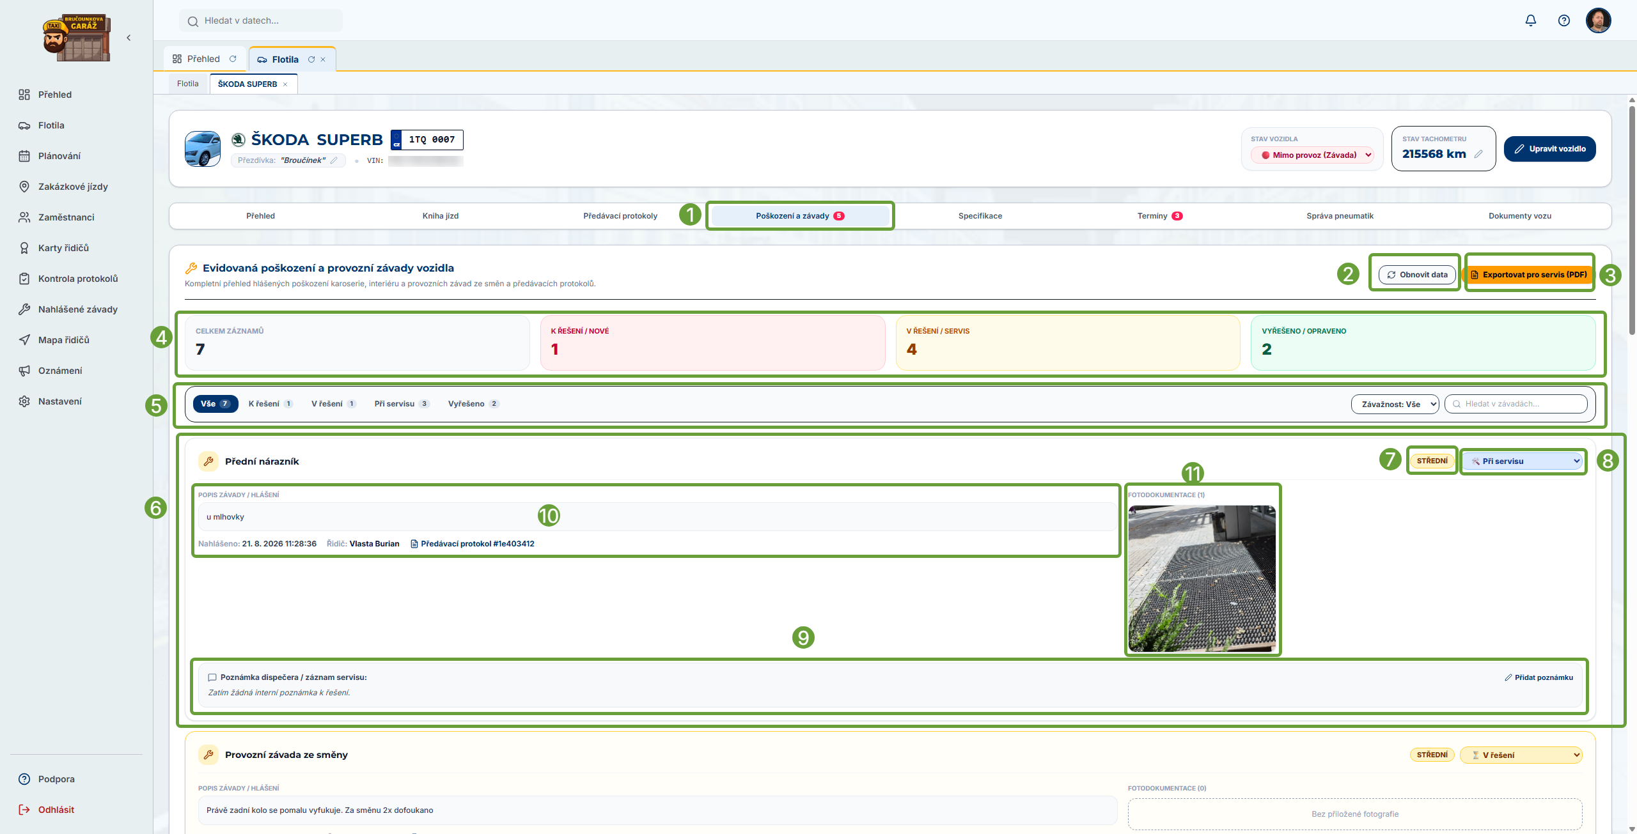Filter by Vyřešeno chip
1637x834 pixels.
[x=473, y=404]
